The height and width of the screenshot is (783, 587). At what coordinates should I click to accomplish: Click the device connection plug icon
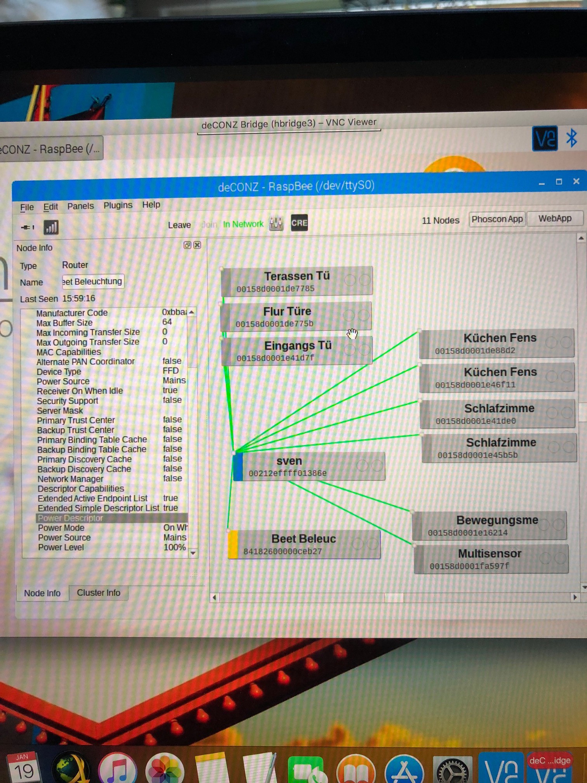27,227
